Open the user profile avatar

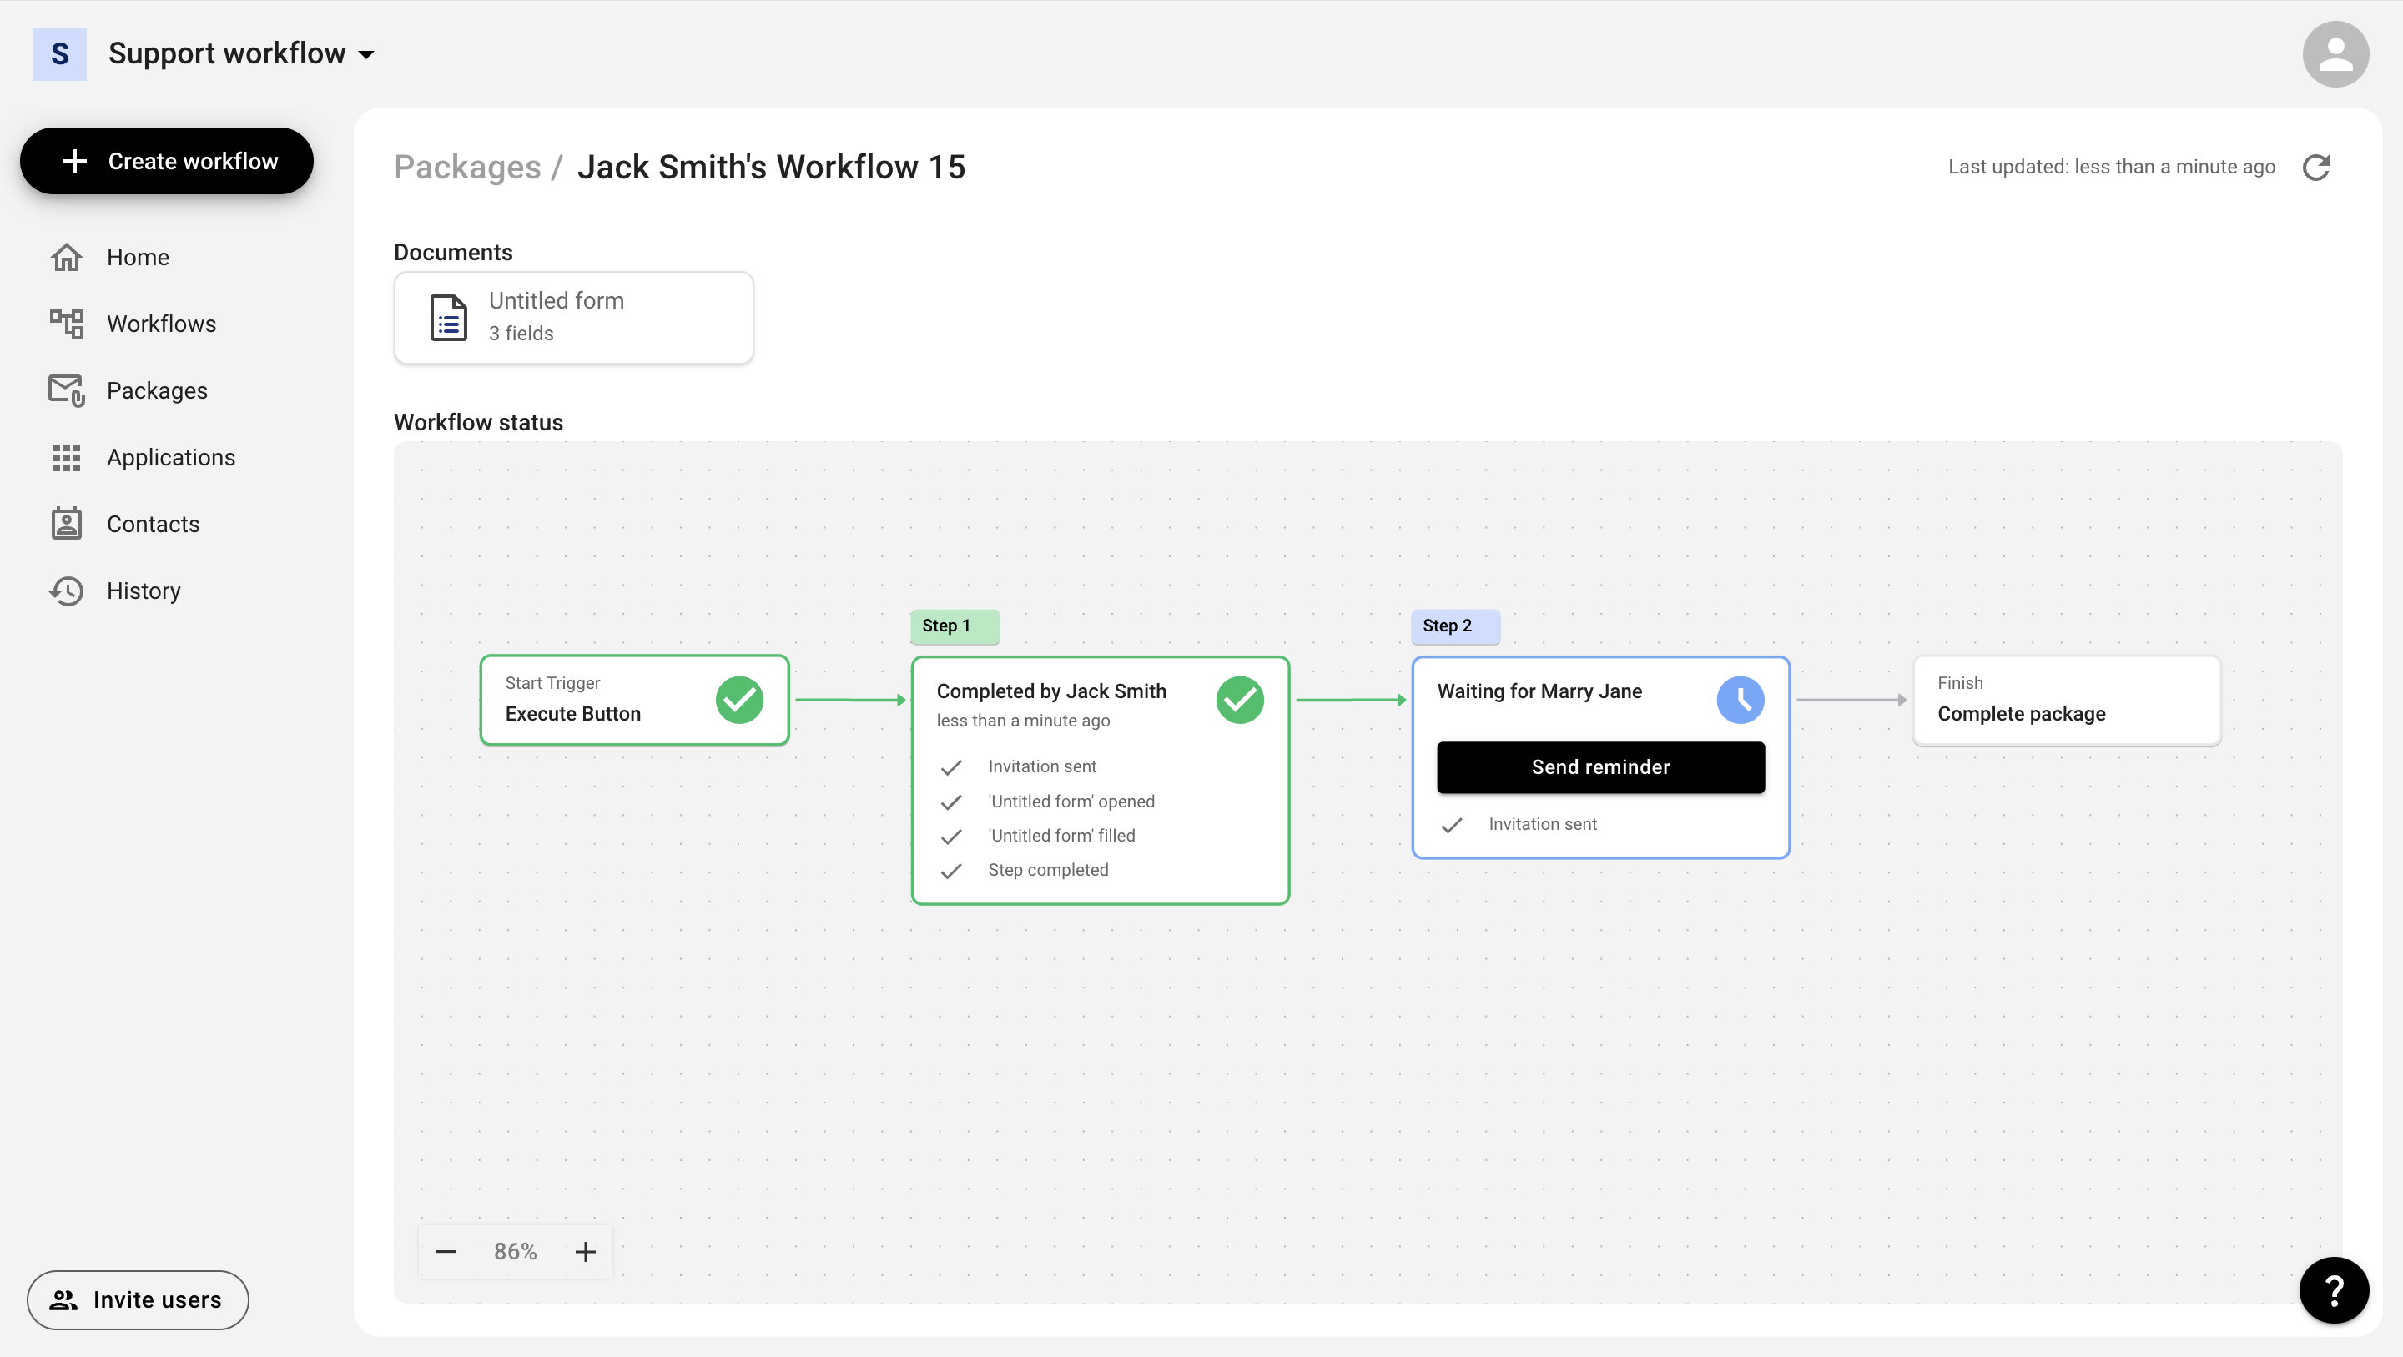(2335, 54)
